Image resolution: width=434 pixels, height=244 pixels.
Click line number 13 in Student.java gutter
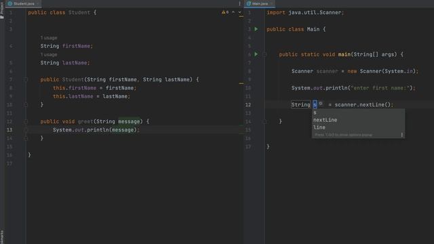point(9,129)
